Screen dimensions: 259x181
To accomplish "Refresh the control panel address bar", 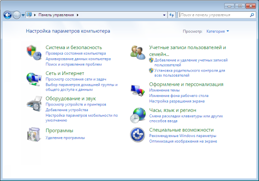I will 172,15.
